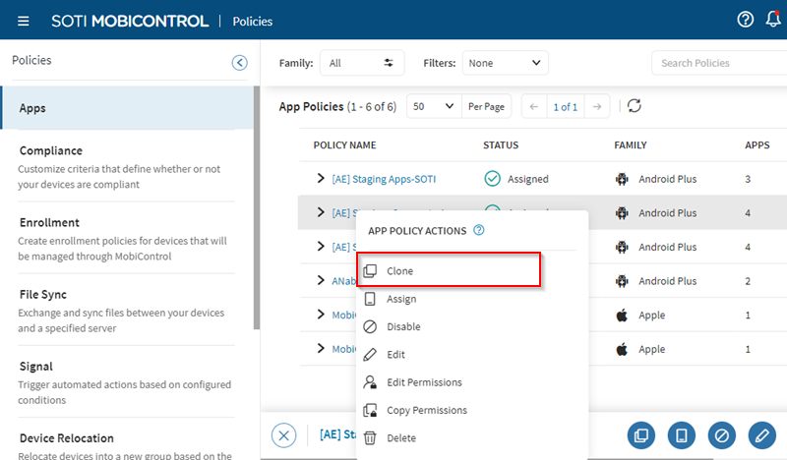Screen dimensions: 787x460
Task: Collapse the Policies side panel
Action: (239, 63)
